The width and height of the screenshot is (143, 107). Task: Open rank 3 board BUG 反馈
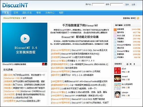(x=121, y=36)
